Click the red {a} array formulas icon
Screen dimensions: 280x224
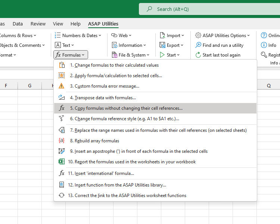[x=62, y=140]
